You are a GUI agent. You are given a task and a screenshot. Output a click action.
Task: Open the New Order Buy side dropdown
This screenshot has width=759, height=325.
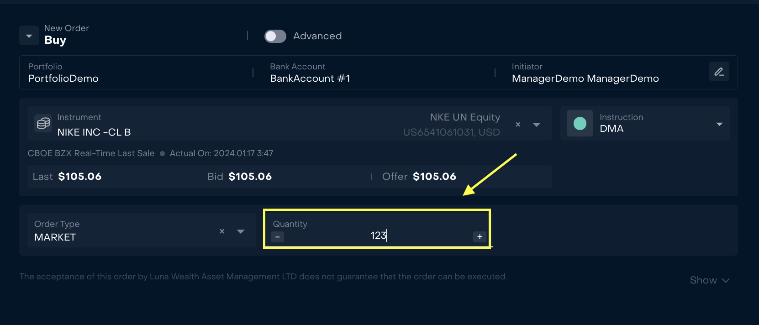[29, 36]
